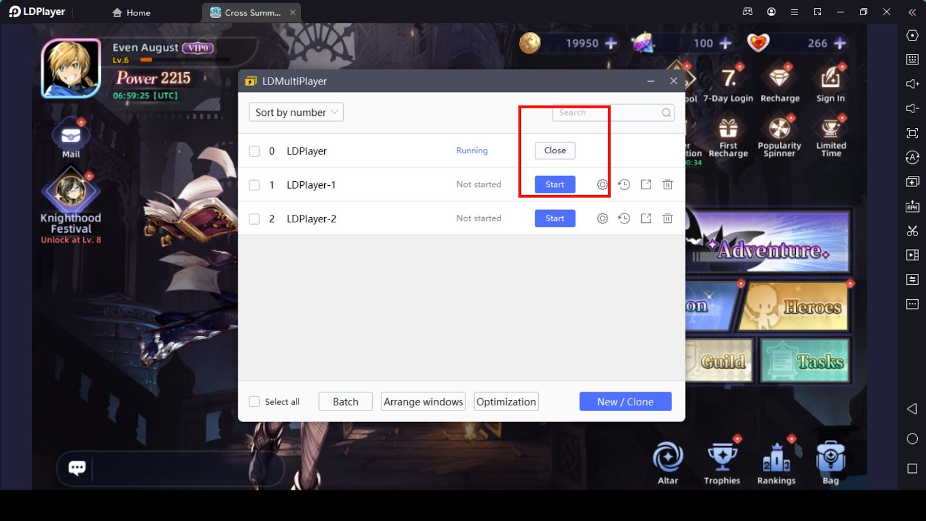Click the Android back triangle button

coord(912,409)
